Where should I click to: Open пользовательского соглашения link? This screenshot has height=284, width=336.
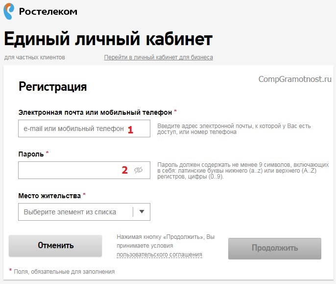(160, 255)
